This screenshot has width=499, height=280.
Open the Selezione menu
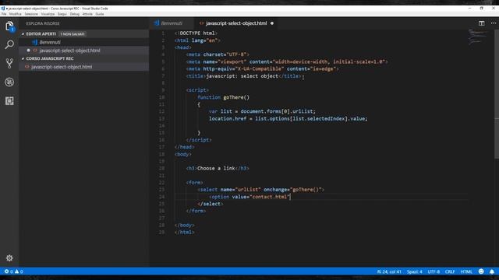[x=31, y=14]
